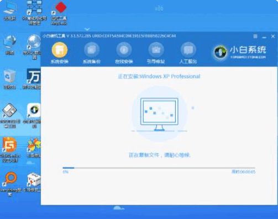278x219 pixels.
Task: Click the elapsed time readout
Action: pyautogui.click(x=243, y=172)
